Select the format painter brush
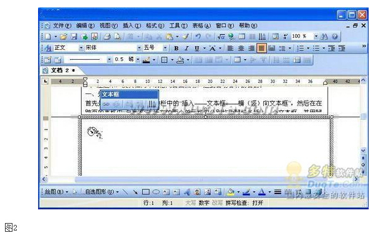This screenshot has width=378, height=233. [x=185, y=37]
